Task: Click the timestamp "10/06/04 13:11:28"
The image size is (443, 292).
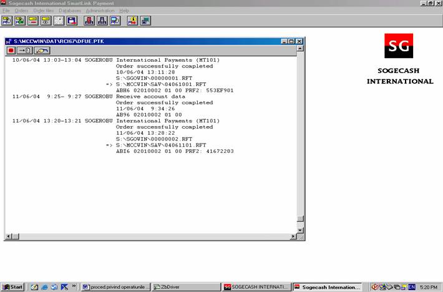Action: pyautogui.click(x=145, y=72)
